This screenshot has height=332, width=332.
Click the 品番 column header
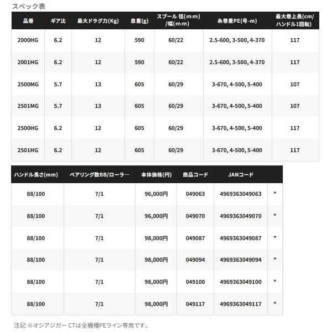[28, 21]
